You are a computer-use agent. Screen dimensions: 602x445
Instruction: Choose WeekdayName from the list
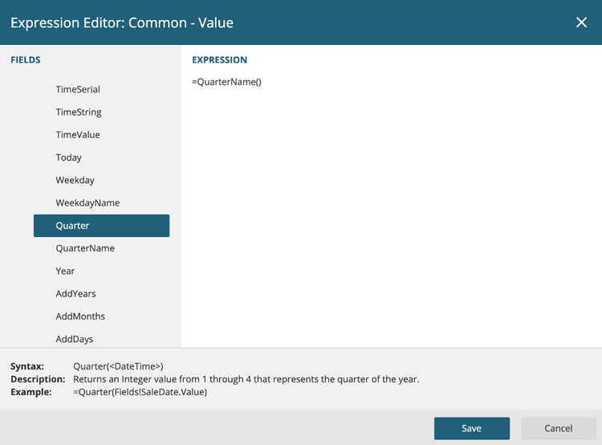tap(101, 203)
